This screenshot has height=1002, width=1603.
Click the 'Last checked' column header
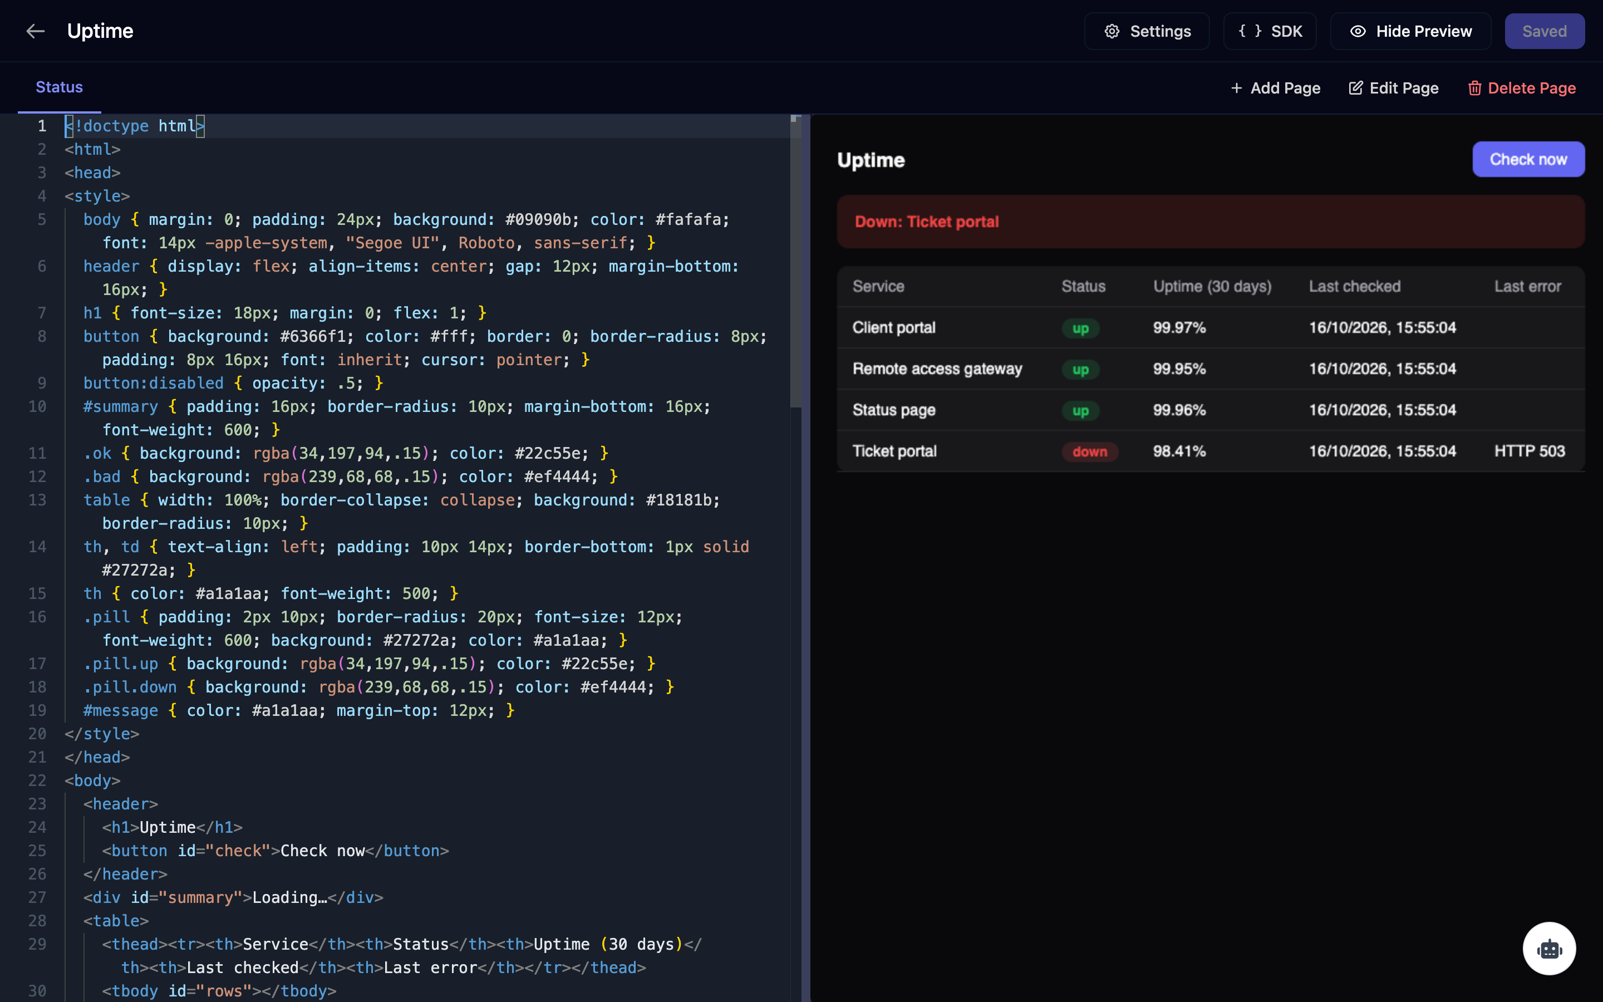click(x=1354, y=286)
